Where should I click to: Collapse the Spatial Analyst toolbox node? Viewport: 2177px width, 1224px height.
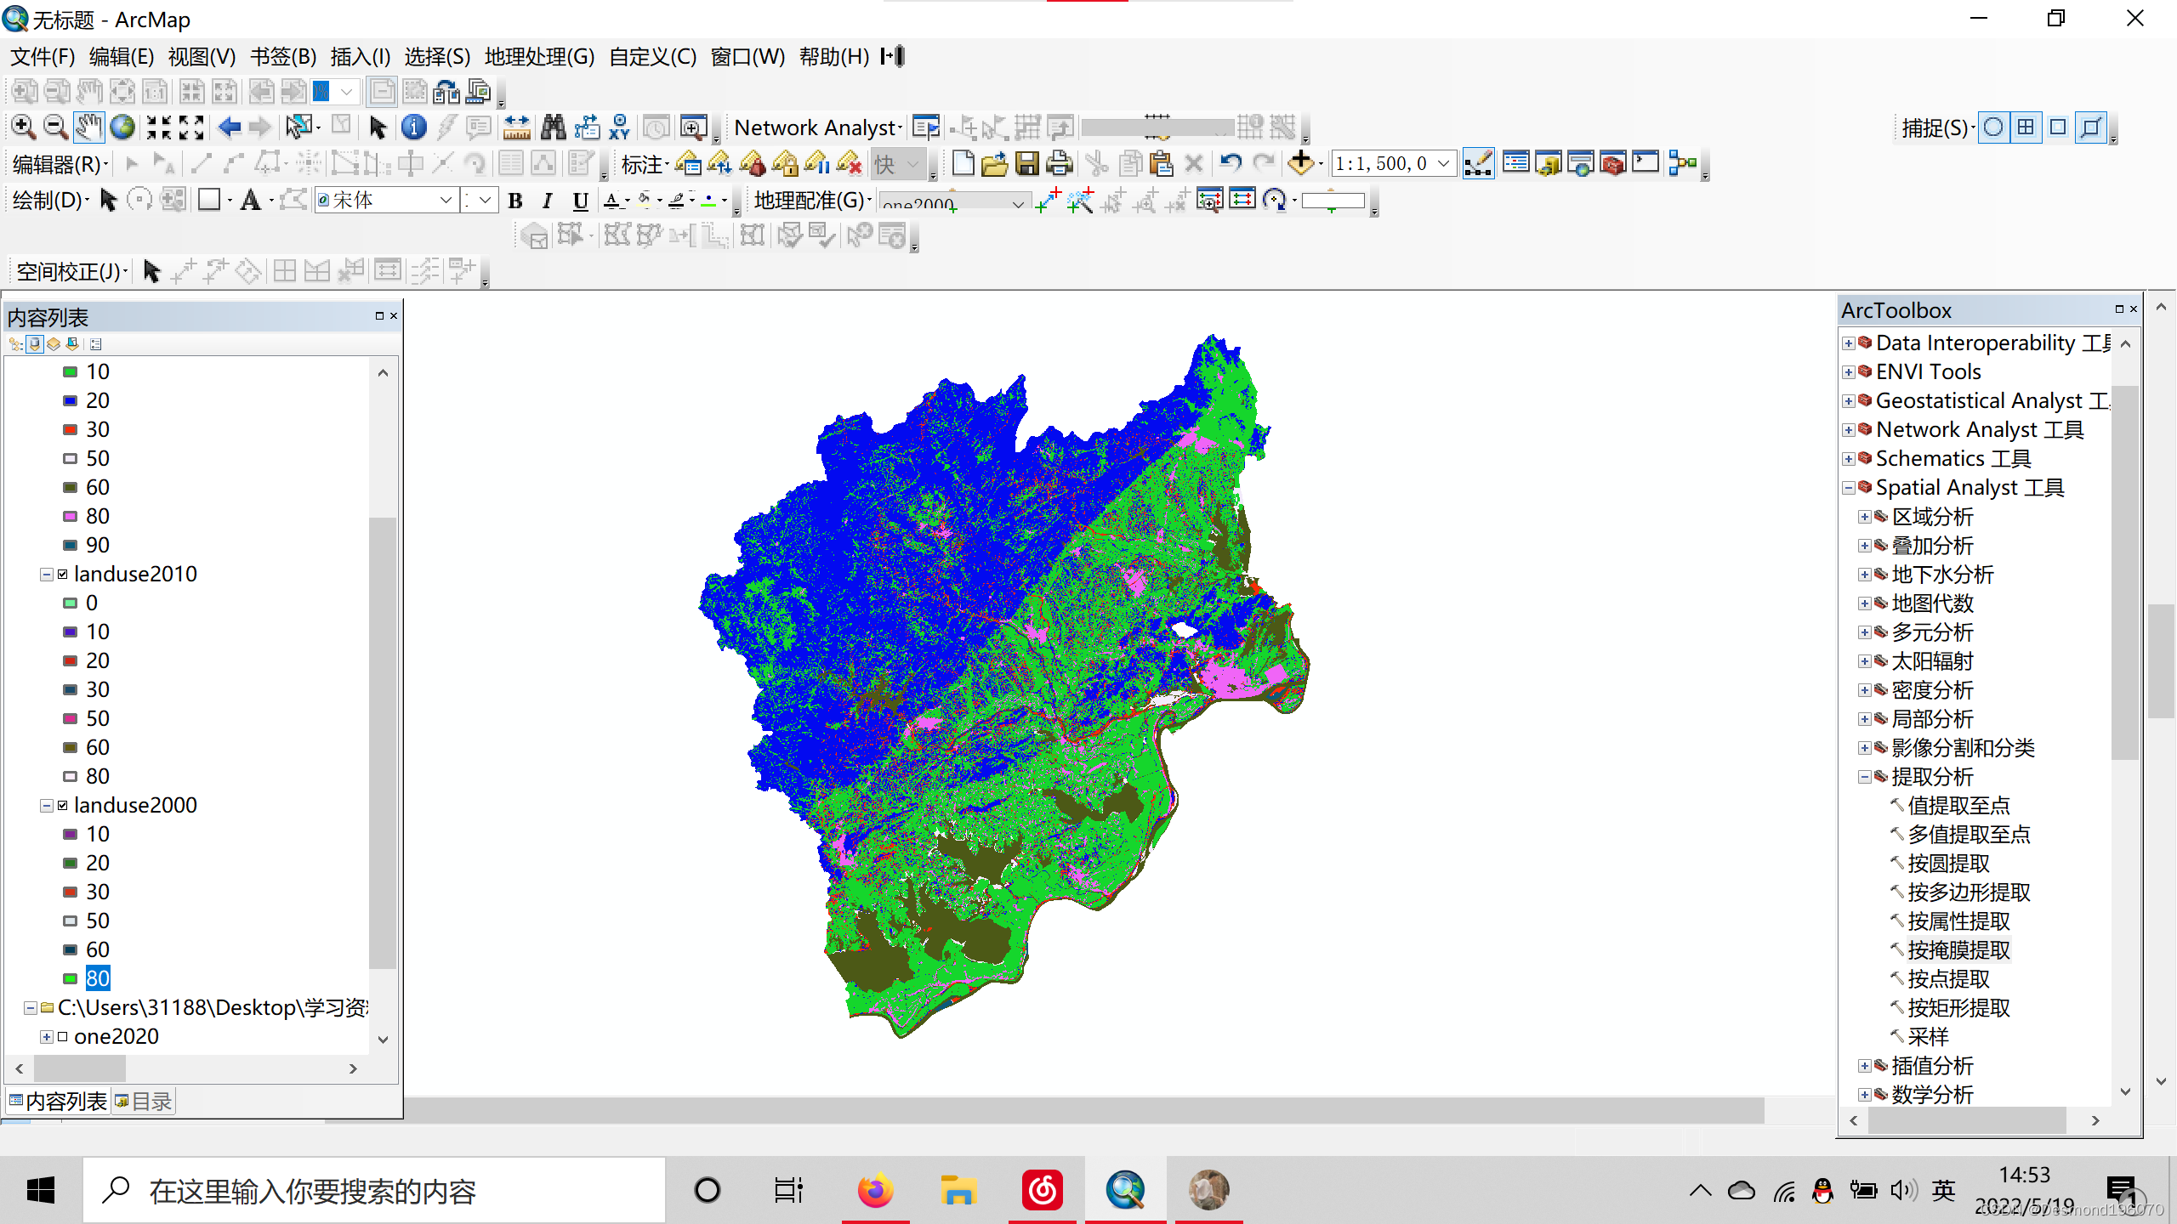(1849, 488)
